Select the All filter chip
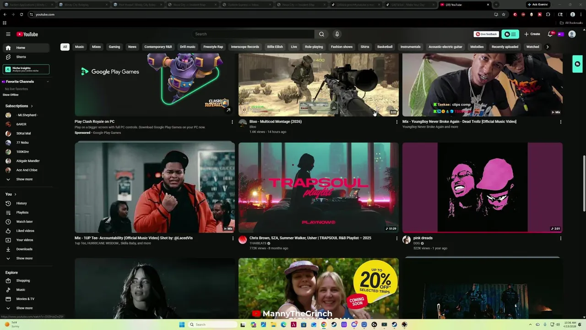586x330 pixels. [x=65, y=47]
